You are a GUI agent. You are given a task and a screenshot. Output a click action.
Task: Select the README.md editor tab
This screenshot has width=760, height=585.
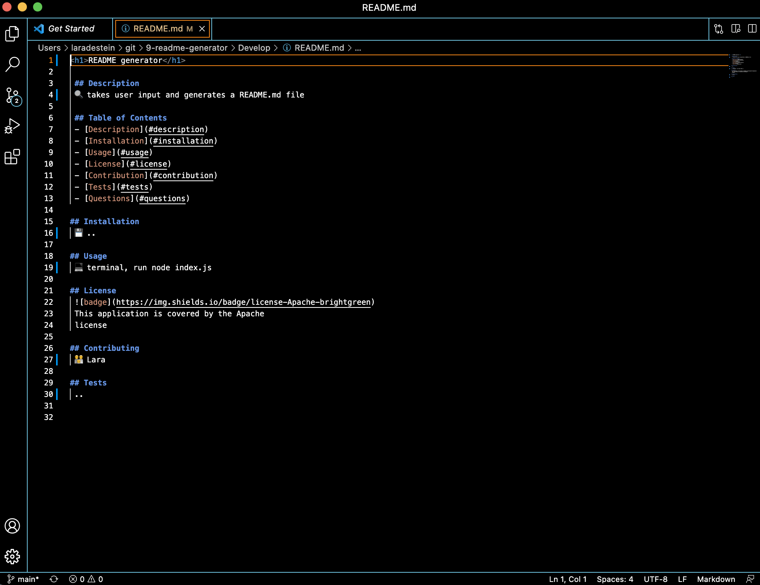point(157,28)
